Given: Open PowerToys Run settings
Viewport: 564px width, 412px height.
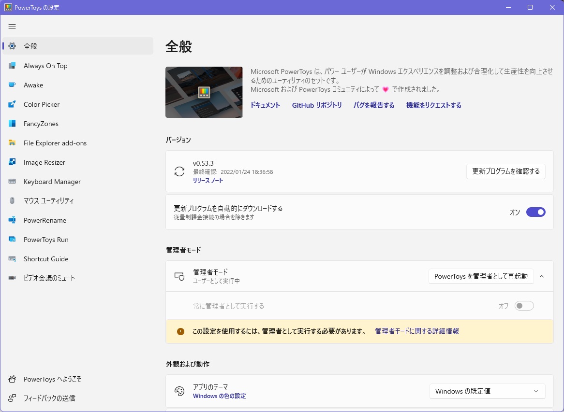Looking at the screenshot, I should [78, 240].
